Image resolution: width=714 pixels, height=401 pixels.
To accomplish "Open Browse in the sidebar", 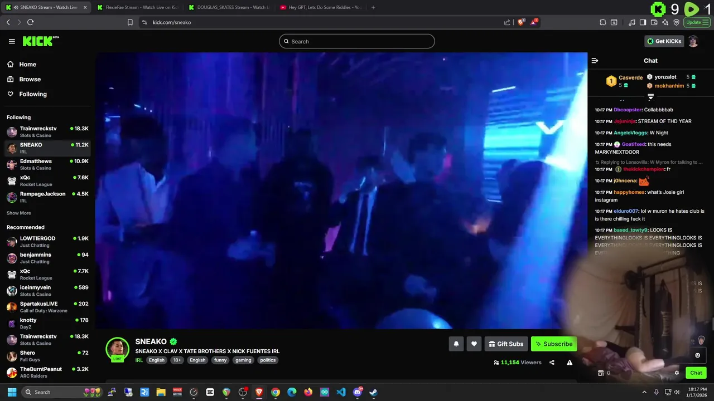I will (x=25, y=79).
